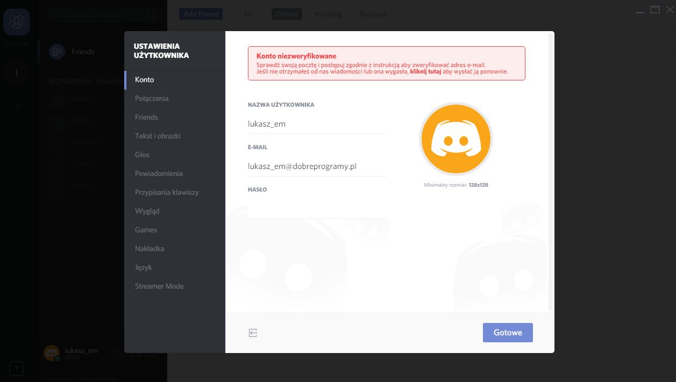Open the Konto settings tab

click(175, 79)
